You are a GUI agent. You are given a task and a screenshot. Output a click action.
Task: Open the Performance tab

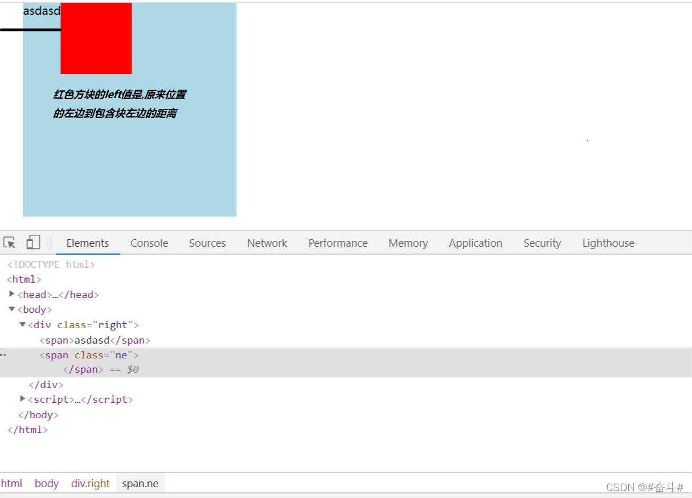point(338,243)
